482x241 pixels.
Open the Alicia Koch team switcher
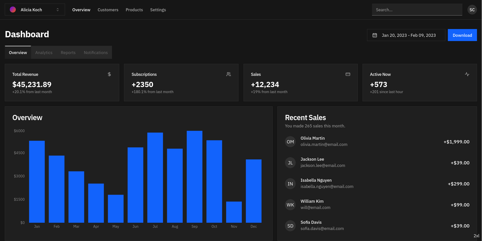(35, 10)
